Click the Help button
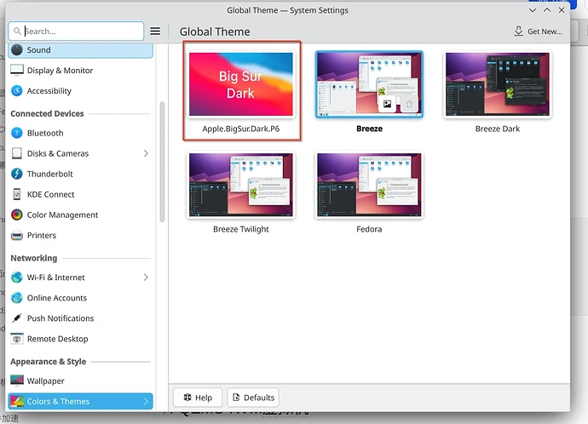588x424 pixels. 198,398
